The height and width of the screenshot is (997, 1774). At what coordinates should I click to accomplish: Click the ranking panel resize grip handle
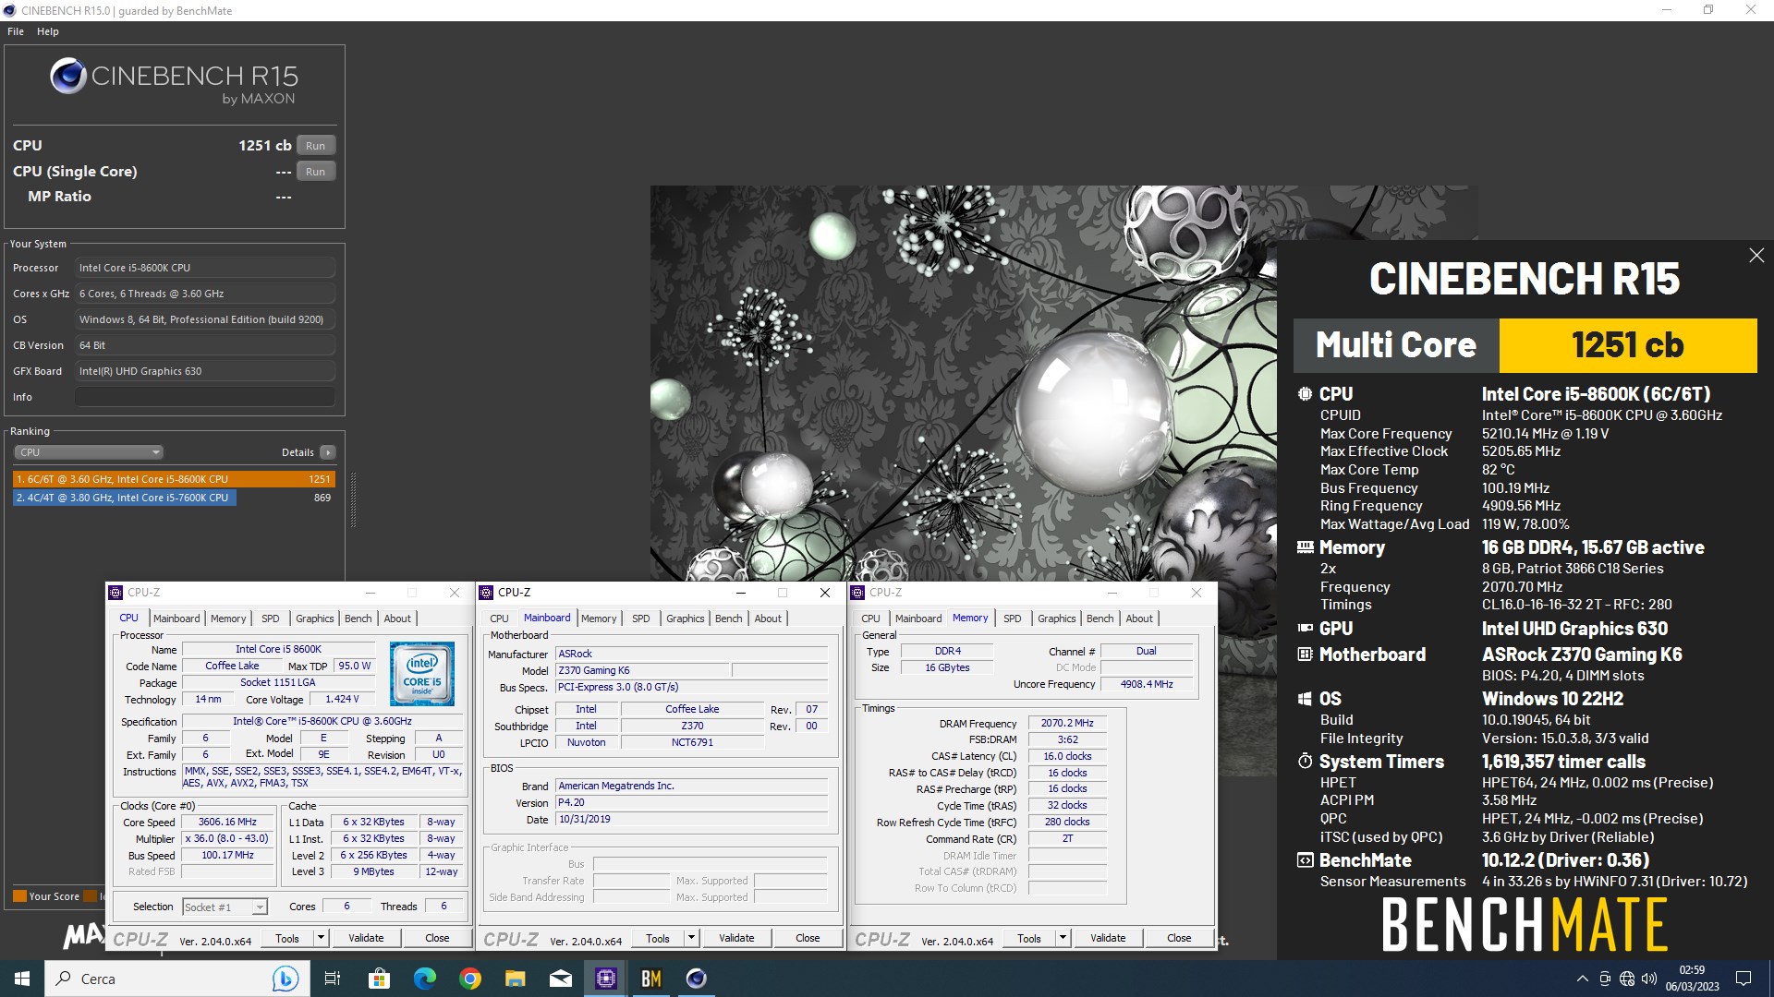click(353, 499)
